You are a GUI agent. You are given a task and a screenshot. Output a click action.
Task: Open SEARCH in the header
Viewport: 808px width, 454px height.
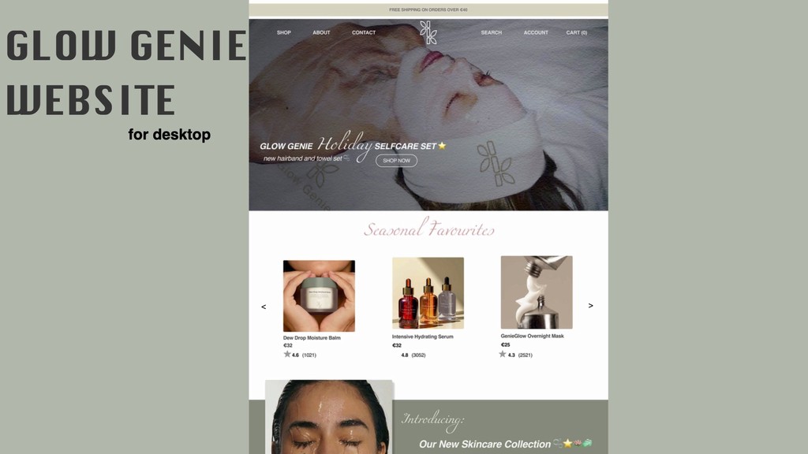click(491, 32)
